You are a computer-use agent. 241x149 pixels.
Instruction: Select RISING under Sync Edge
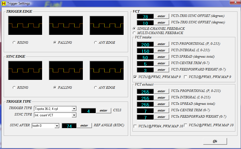click(x=14, y=88)
